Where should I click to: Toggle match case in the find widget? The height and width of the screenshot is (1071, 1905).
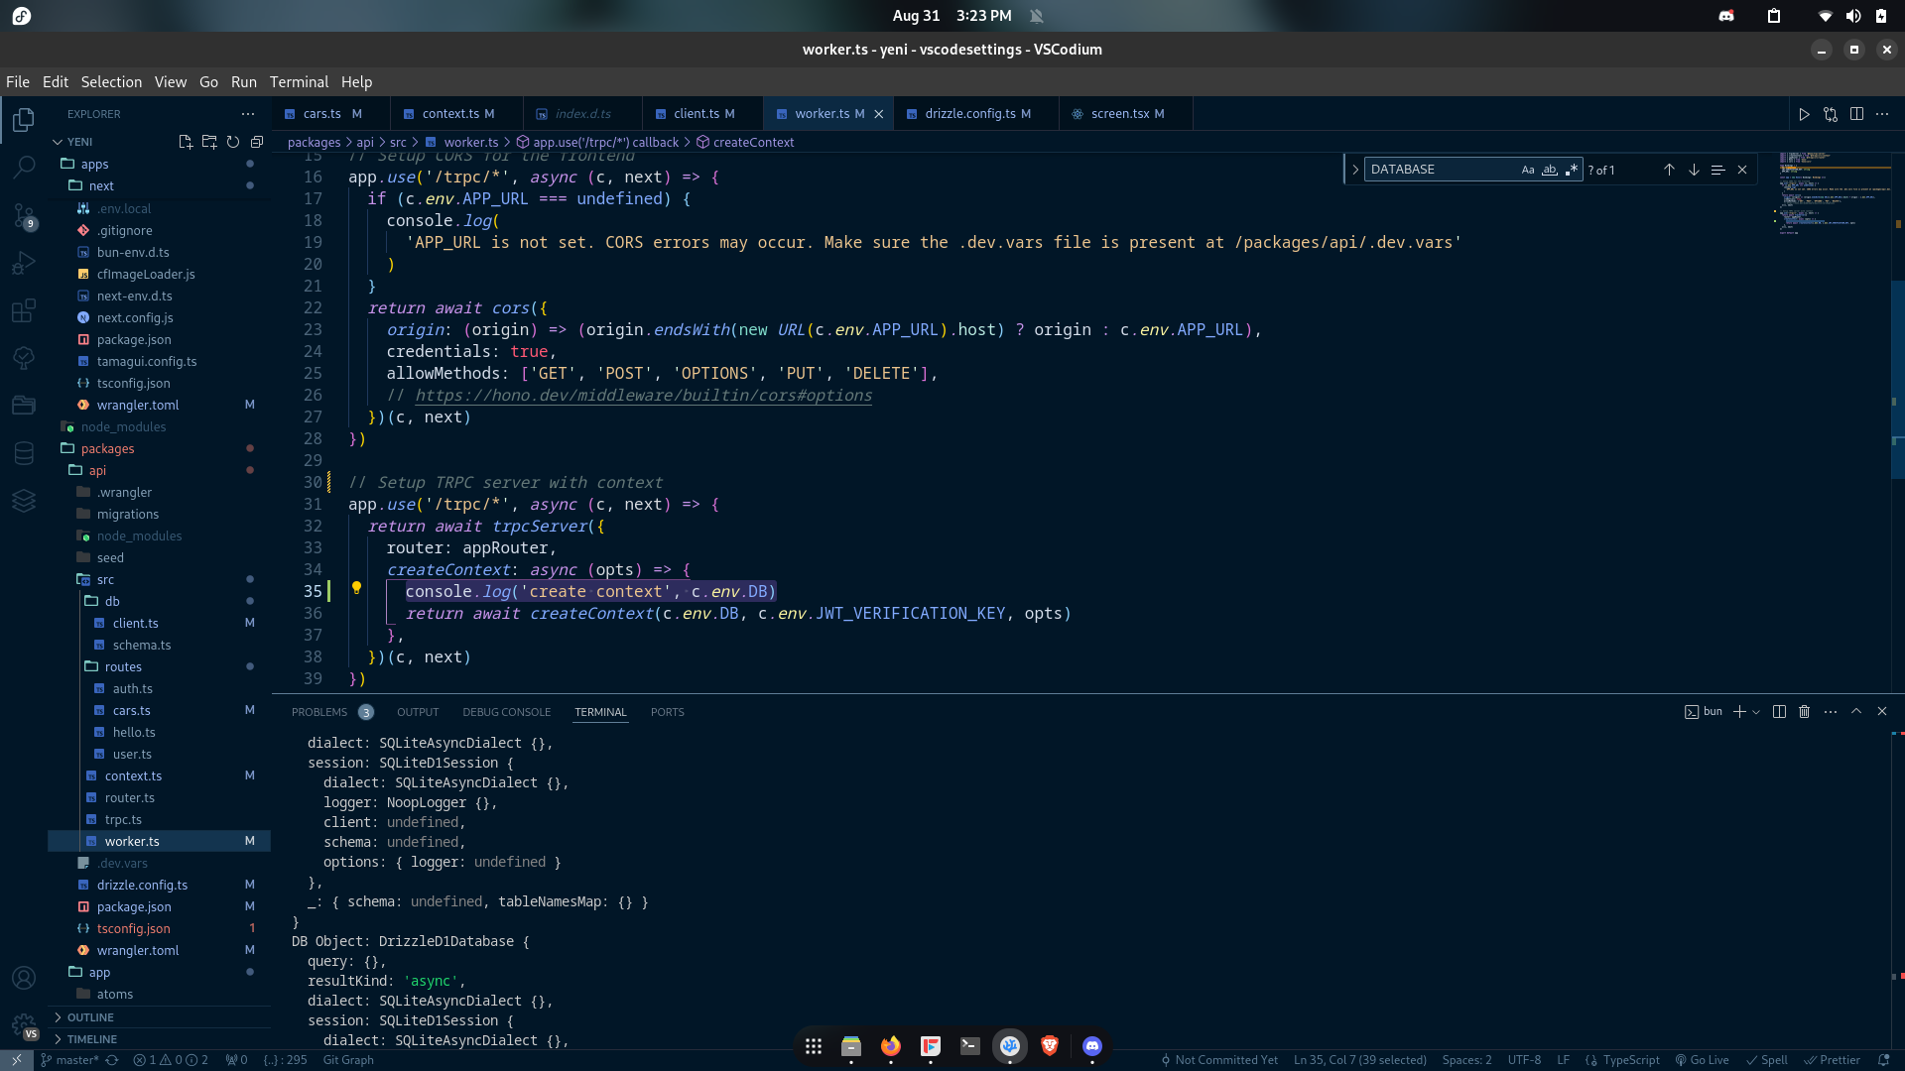click(1527, 170)
